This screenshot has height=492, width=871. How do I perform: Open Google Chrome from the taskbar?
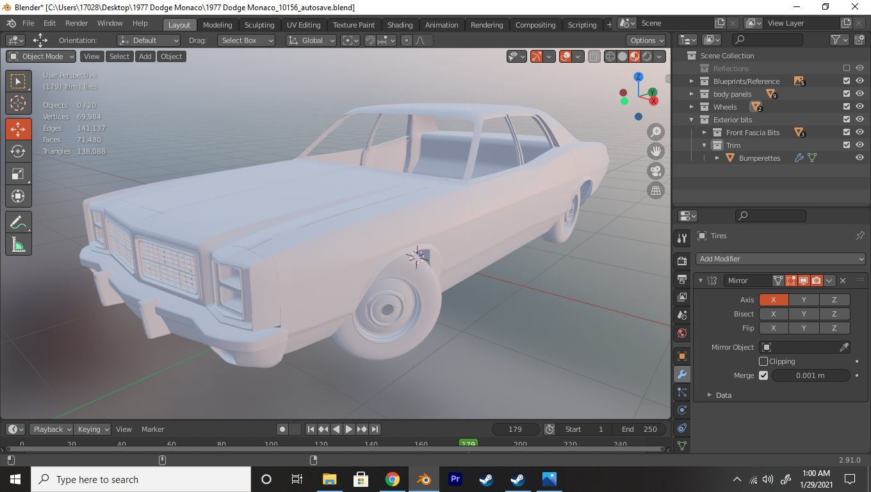click(x=393, y=479)
